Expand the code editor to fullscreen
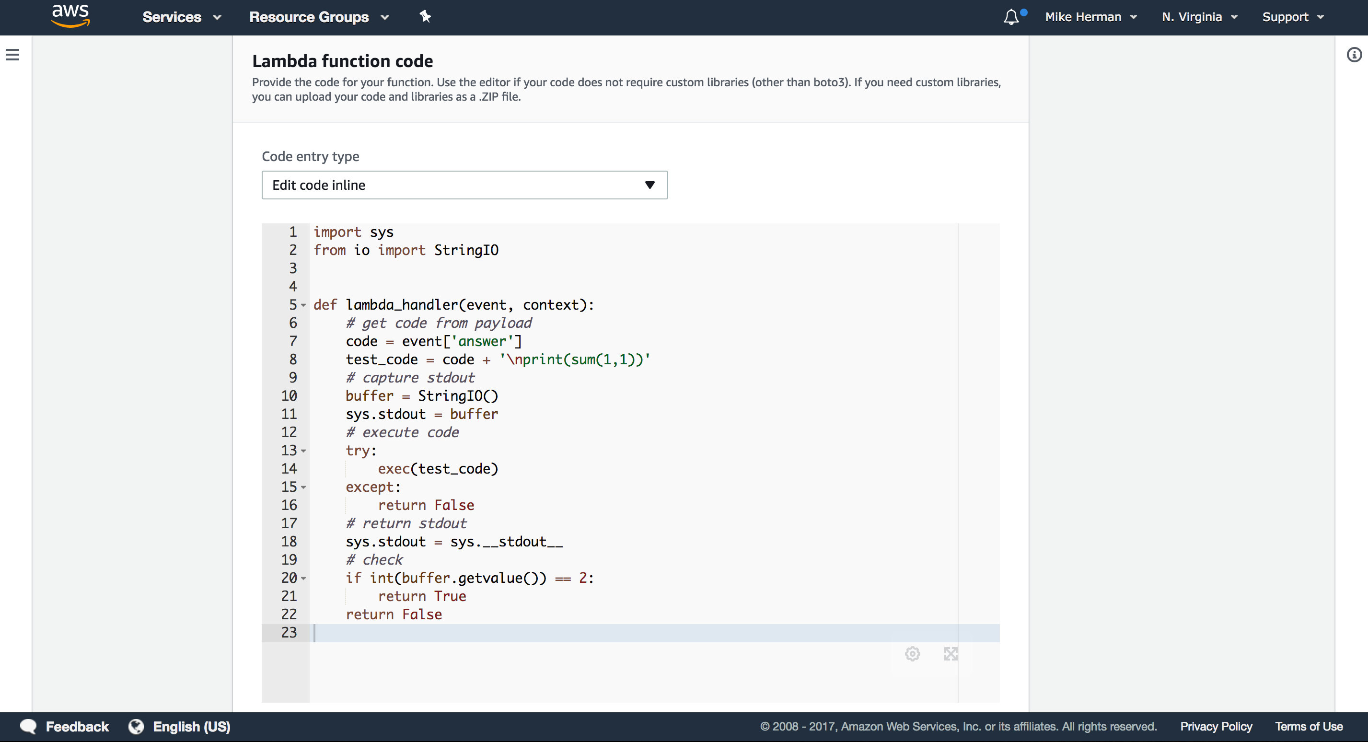This screenshot has height=742, width=1368. click(951, 654)
